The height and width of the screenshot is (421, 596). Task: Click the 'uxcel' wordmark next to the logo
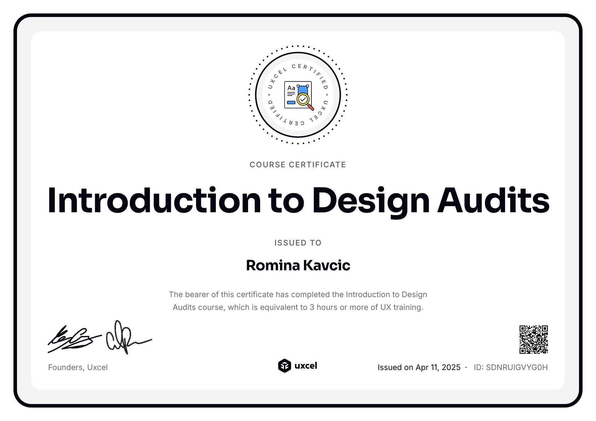[x=306, y=365]
